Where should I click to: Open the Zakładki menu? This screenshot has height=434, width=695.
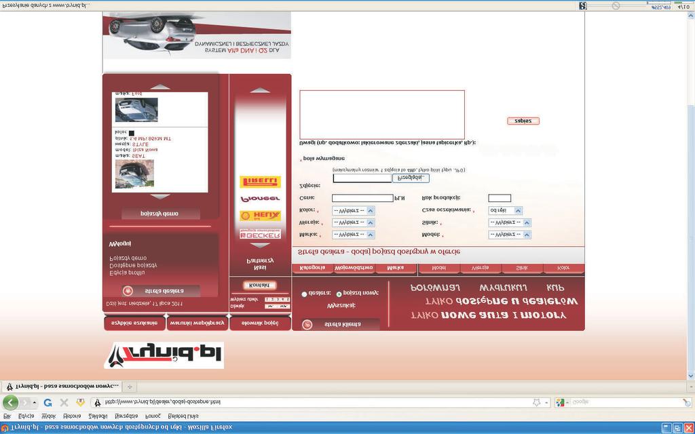[98, 416]
